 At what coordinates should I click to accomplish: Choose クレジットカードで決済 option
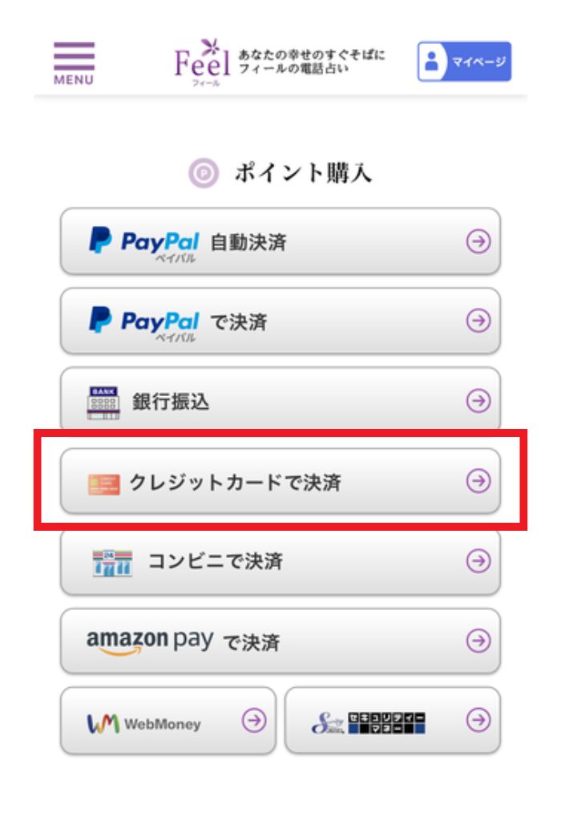coord(280,481)
